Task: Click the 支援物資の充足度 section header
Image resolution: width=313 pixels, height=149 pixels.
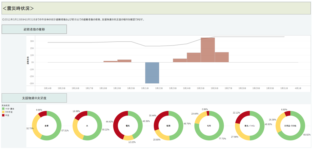Action: pos(34,98)
